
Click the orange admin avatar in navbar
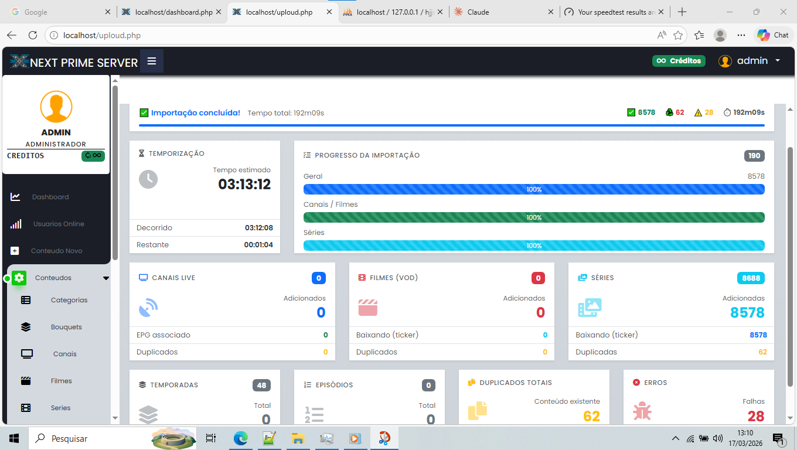coord(726,61)
